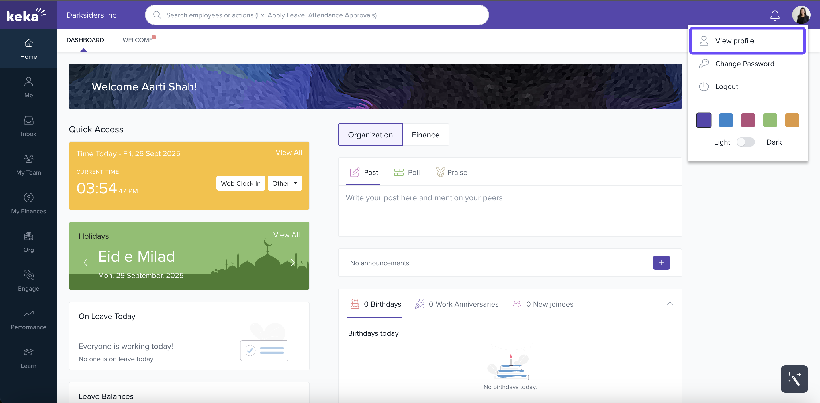Add an announcement with plus button
This screenshot has width=820, height=403.
(661, 263)
